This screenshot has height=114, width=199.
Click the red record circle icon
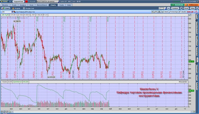click(26, 2)
